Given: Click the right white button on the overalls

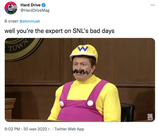Looking at the screenshot, I should (x=90, y=103).
